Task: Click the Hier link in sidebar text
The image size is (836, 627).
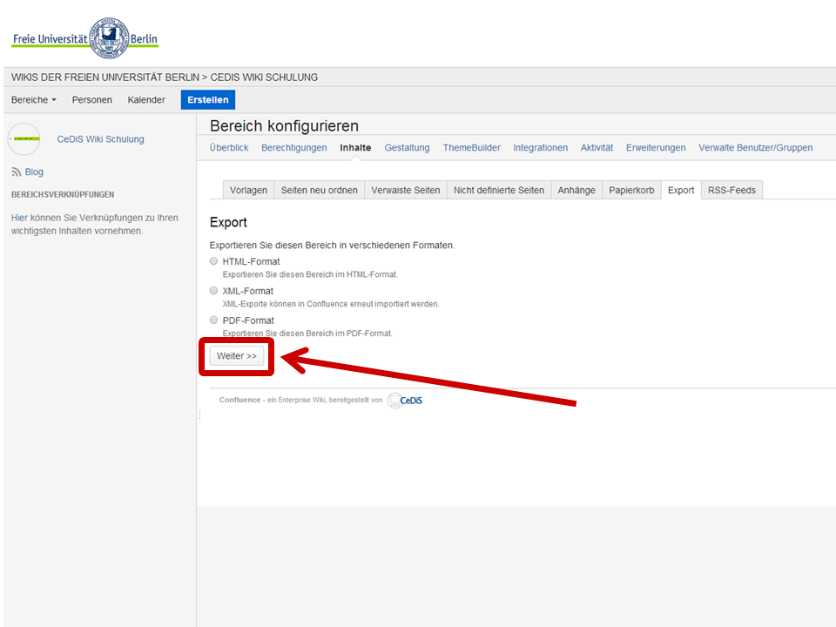Action: tap(19, 218)
